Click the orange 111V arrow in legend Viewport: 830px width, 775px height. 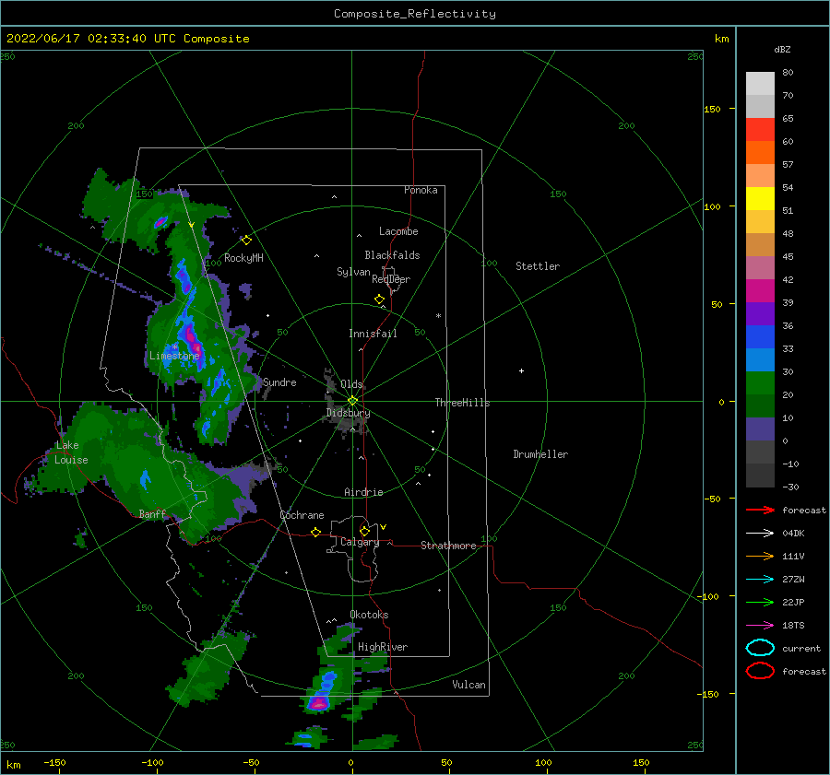[760, 556]
